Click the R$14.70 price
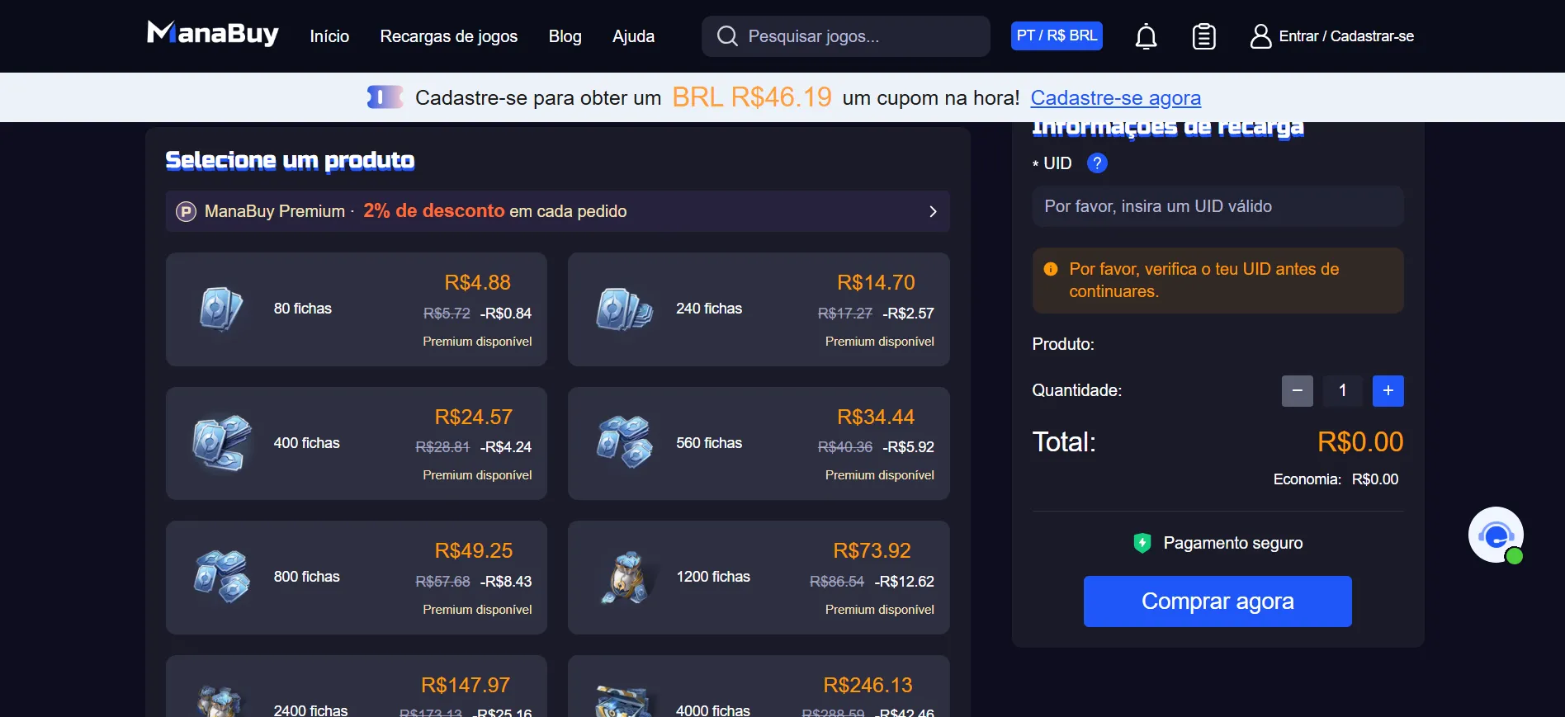The height and width of the screenshot is (717, 1565). [876, 283]
